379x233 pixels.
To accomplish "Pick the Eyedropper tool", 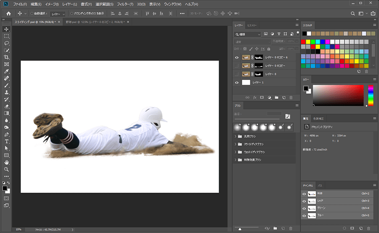I will [x=6, y=71].
